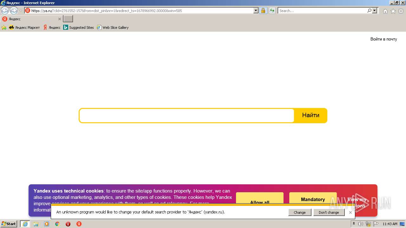Viewport: 406px width, 228px height.
Task: Dismiss the search provider notification bar
Action: pyautogui.click(x=350, y=212)
